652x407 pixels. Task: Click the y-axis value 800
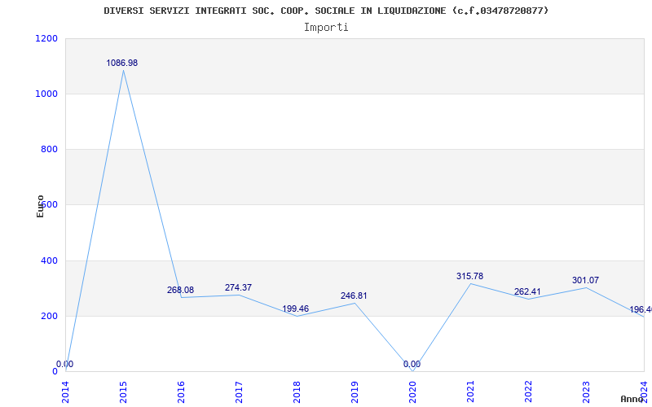[49, 150]
